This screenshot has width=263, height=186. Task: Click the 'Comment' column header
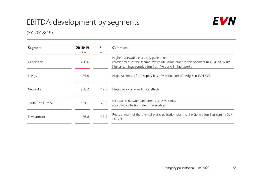pos(120,48)
